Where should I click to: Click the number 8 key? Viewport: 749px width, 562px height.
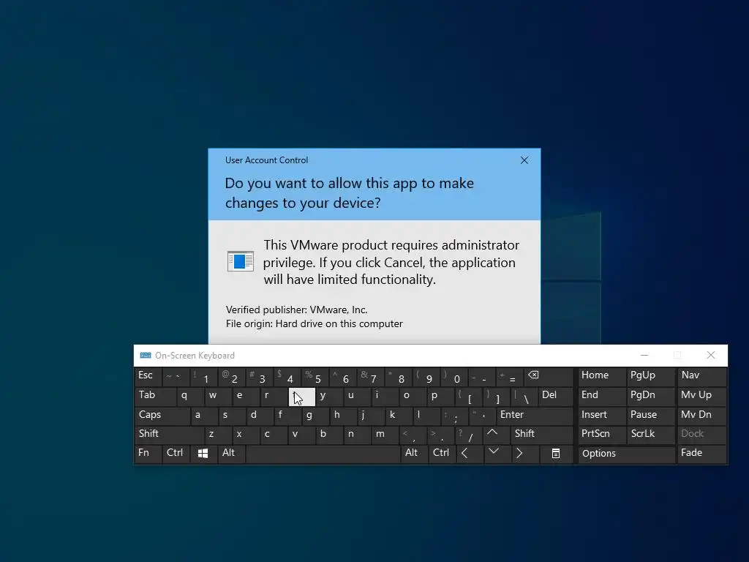399,377
